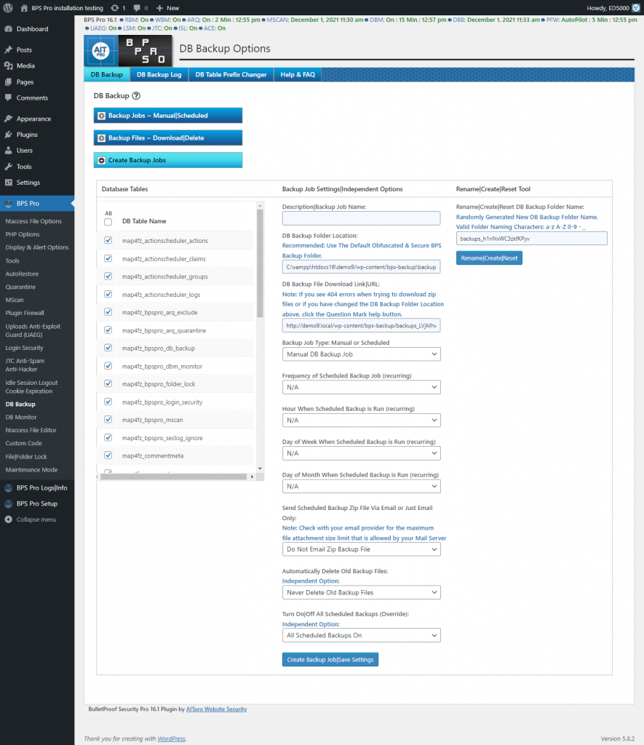The width and height of the screenshot is (644, 745).
Task: Click the Create Backup Job|Save Settings button
Action: click(x=330, y=659)
